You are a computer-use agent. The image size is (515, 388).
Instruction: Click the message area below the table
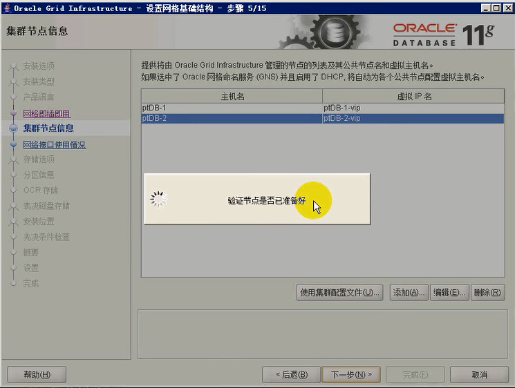[323, 334]
